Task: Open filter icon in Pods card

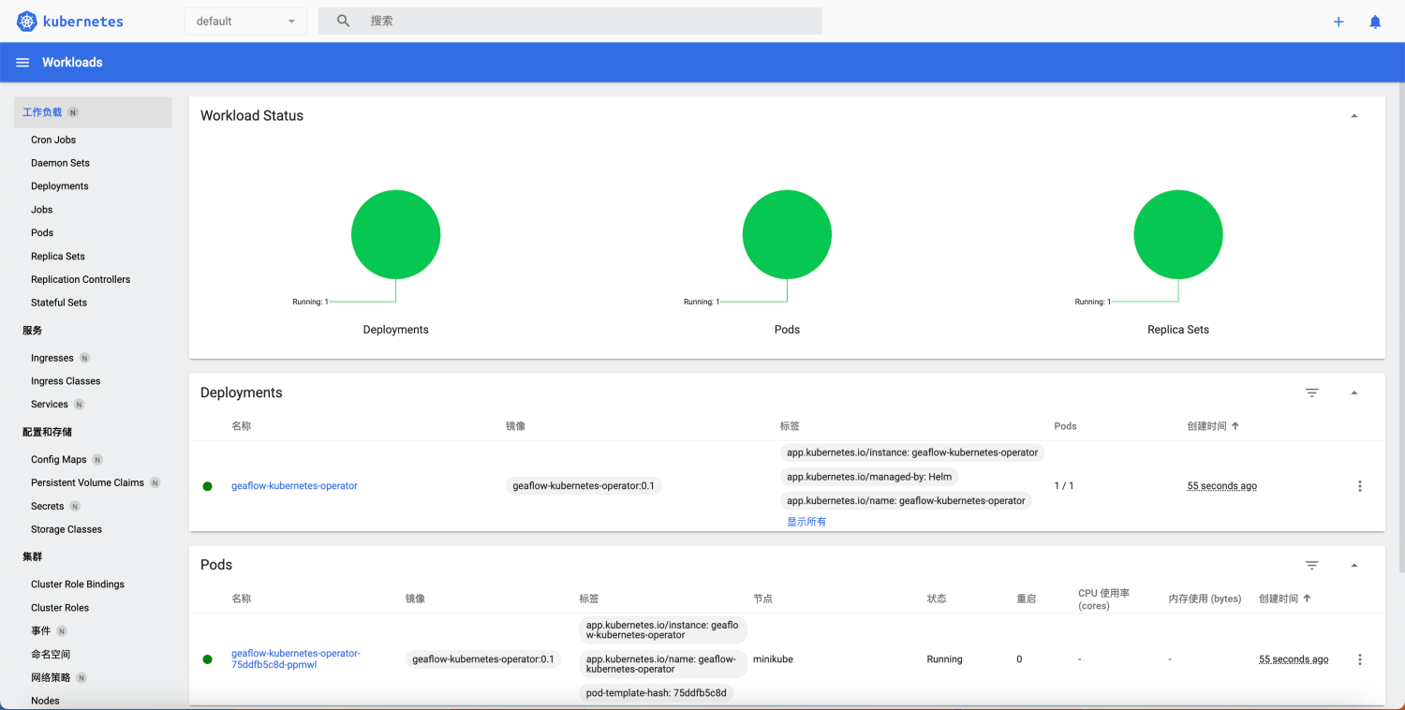Action: [1312, 565]
